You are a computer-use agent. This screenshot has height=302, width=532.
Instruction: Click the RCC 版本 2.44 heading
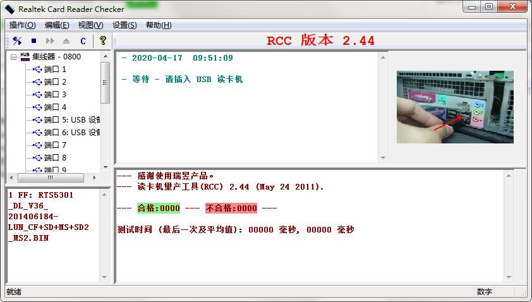(x=320, y=40)
